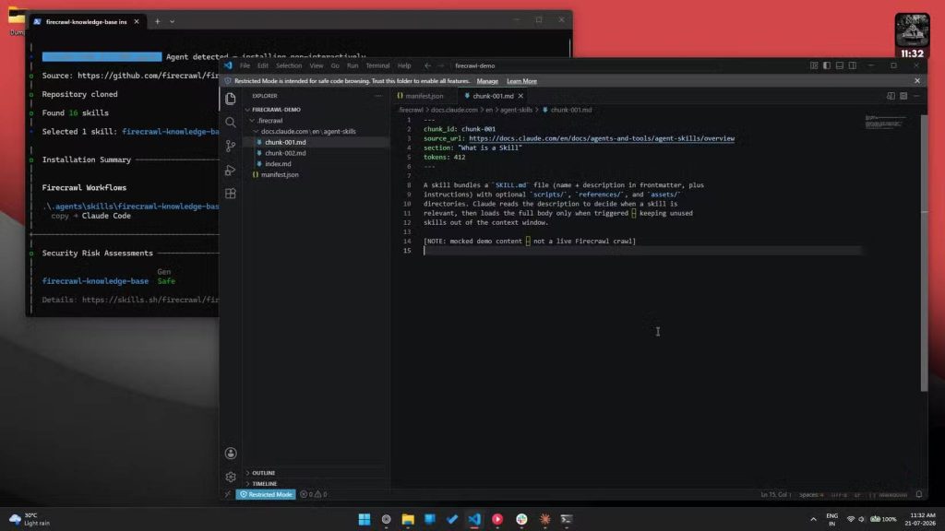Close the chunk-001.md editor tab

click(520, 96)
